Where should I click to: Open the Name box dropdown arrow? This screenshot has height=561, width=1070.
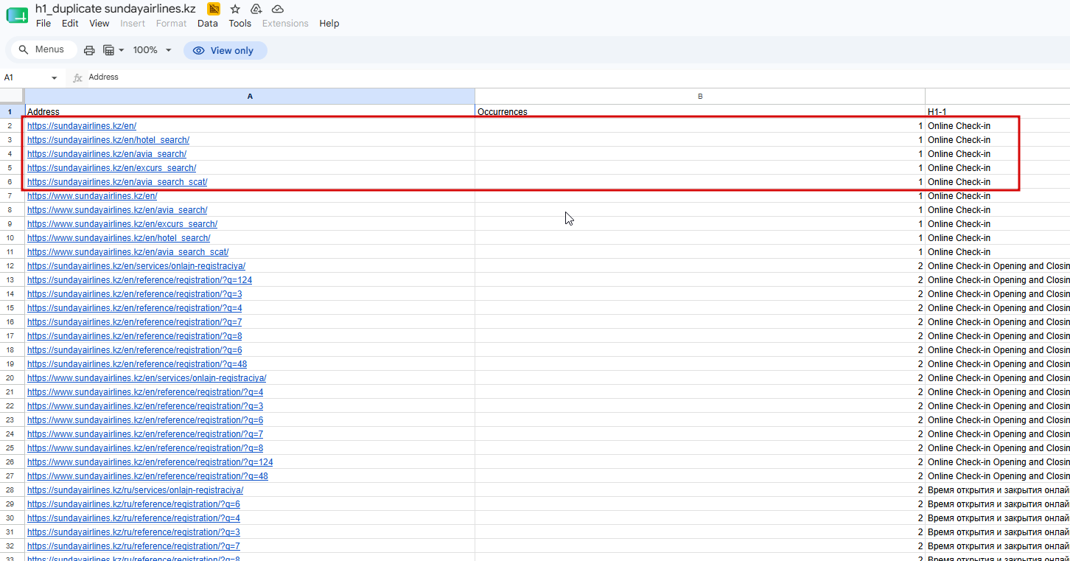pyautogui.click(x=54, y=77)
